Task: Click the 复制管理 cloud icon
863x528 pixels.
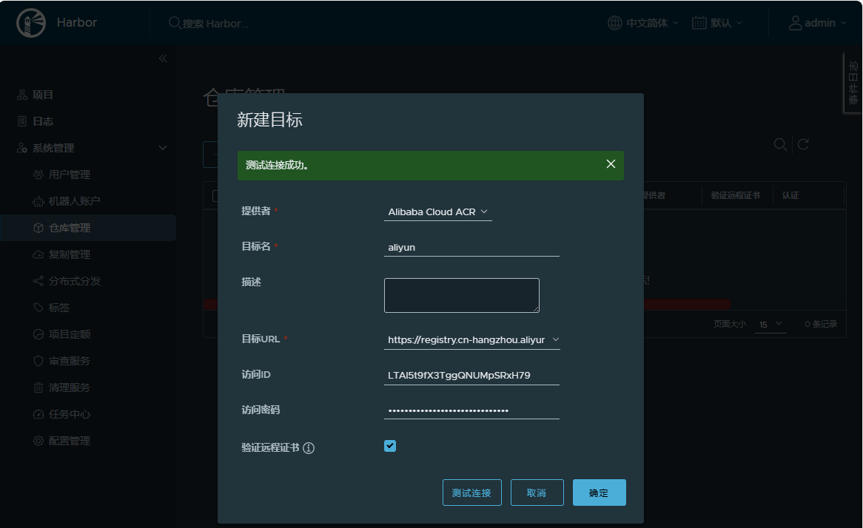Action: click(x=38, y=254)
